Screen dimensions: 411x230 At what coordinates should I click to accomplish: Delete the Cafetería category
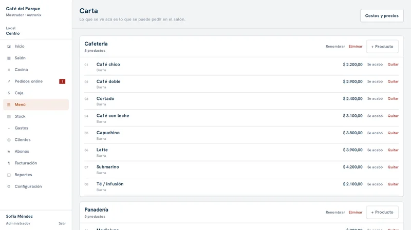click(356, 47)
